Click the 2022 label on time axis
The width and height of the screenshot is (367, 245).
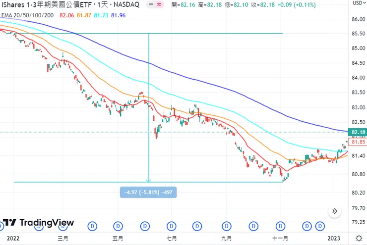click(13, 238)
